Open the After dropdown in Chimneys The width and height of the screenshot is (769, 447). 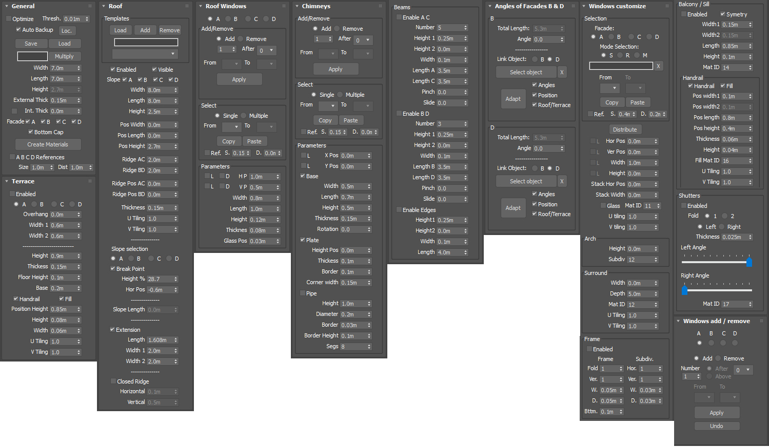point(363,40)
